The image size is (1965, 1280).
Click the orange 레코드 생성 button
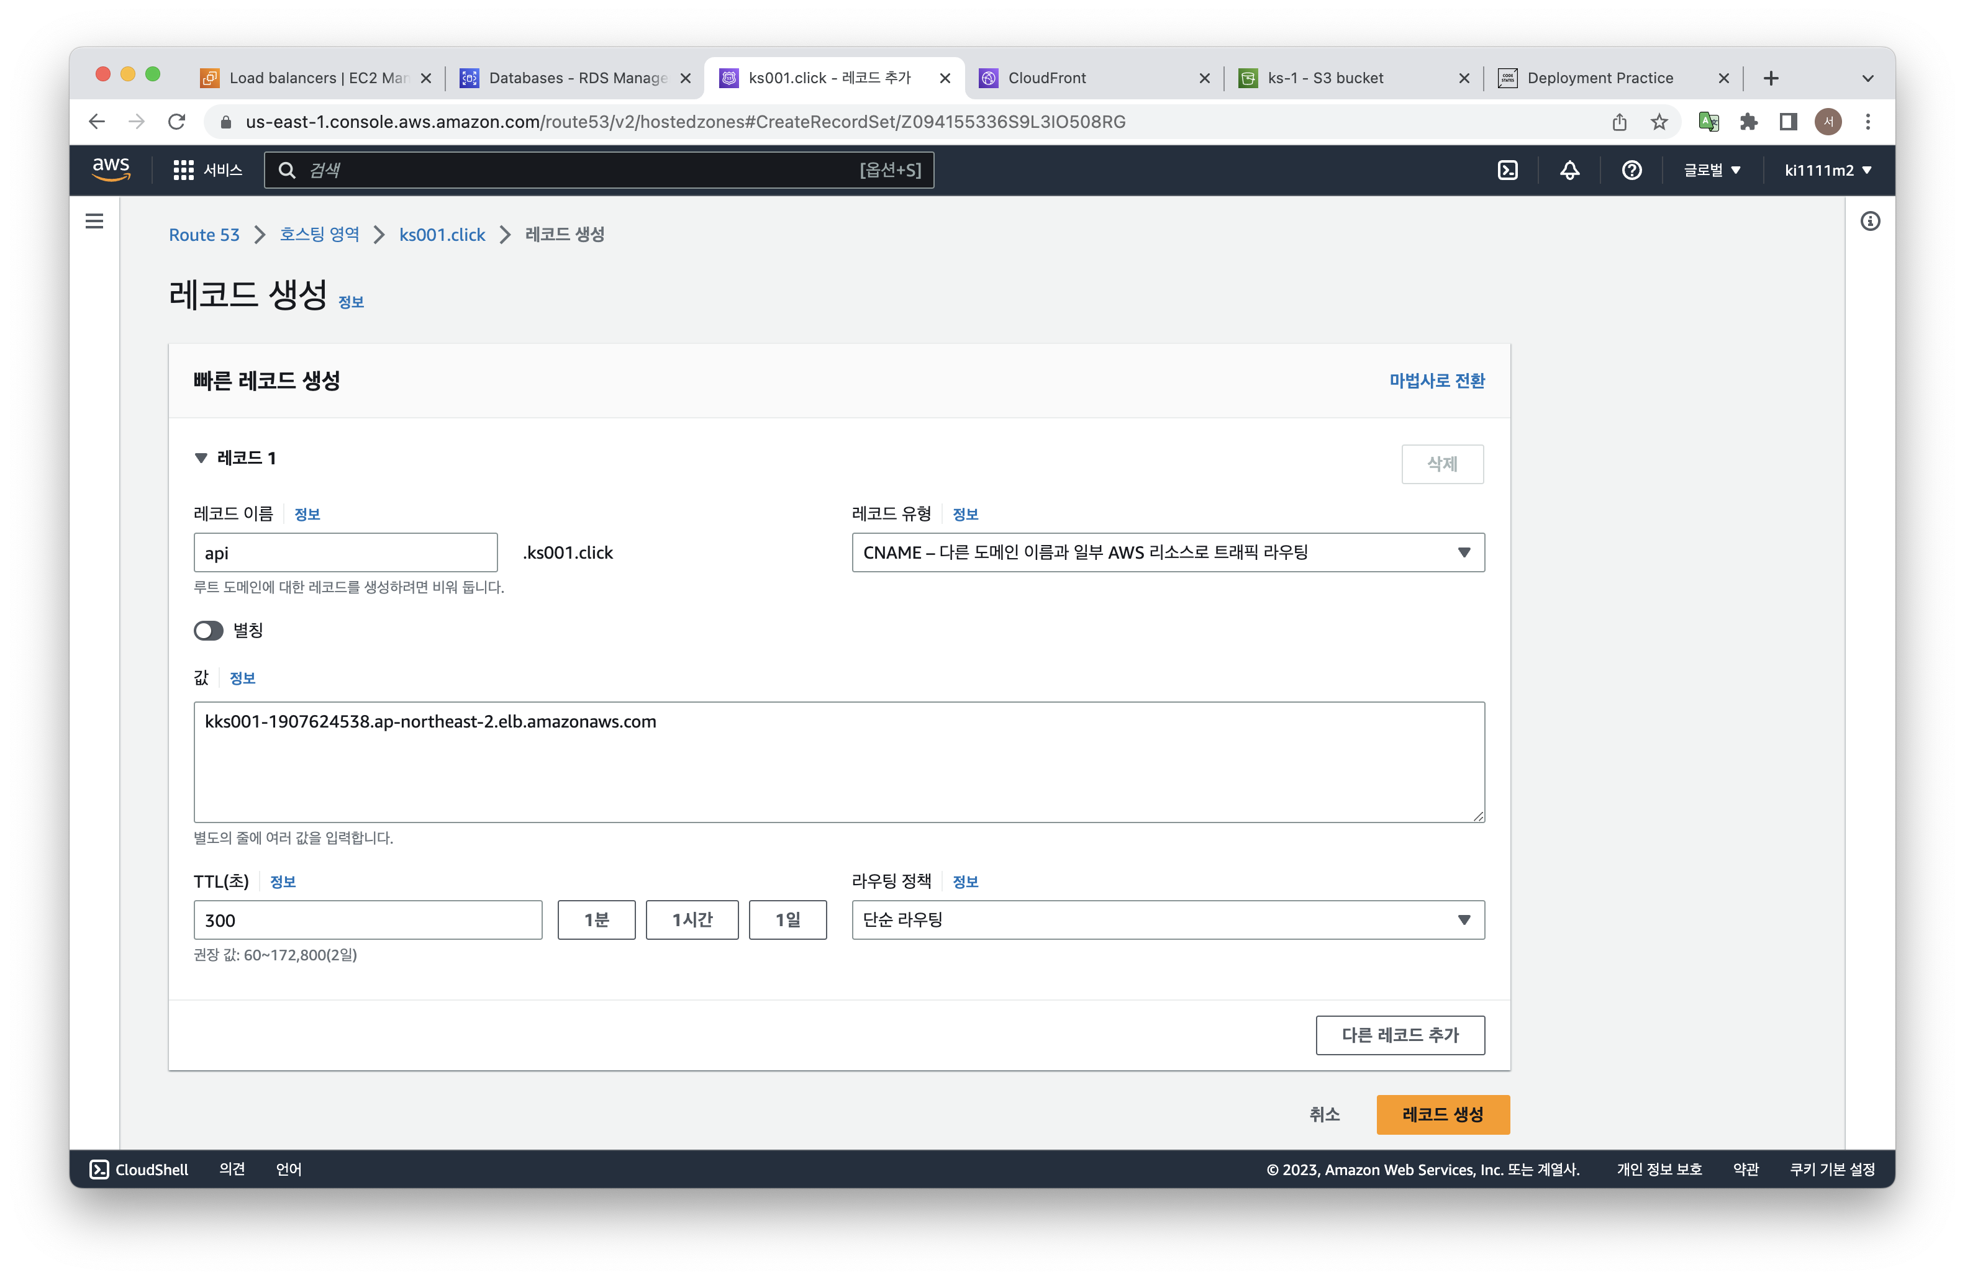1442,1114
